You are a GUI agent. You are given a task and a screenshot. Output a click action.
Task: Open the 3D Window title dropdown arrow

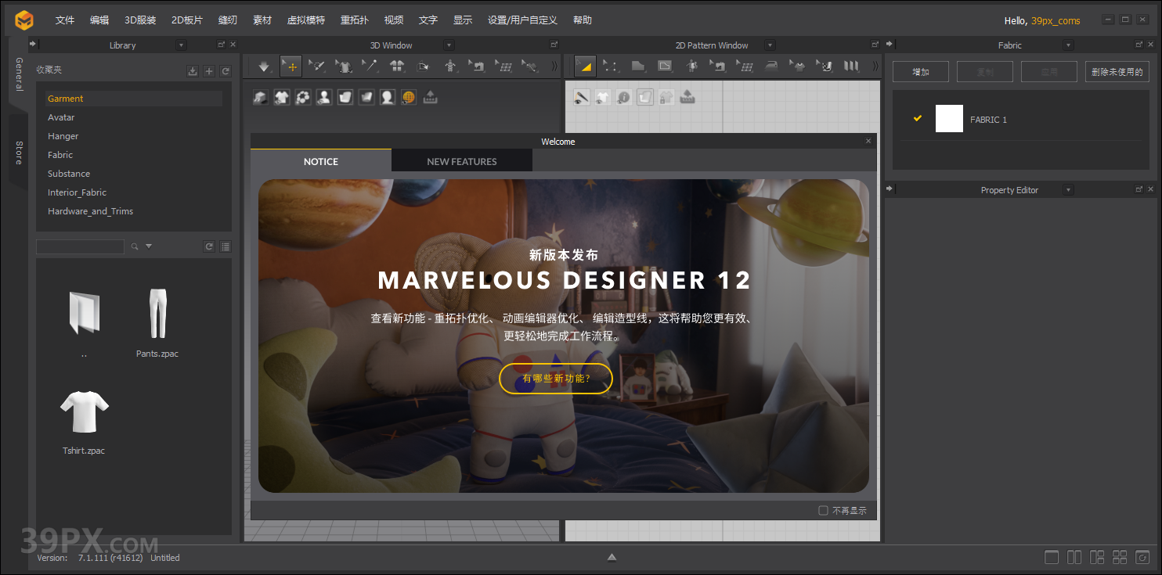449,45
